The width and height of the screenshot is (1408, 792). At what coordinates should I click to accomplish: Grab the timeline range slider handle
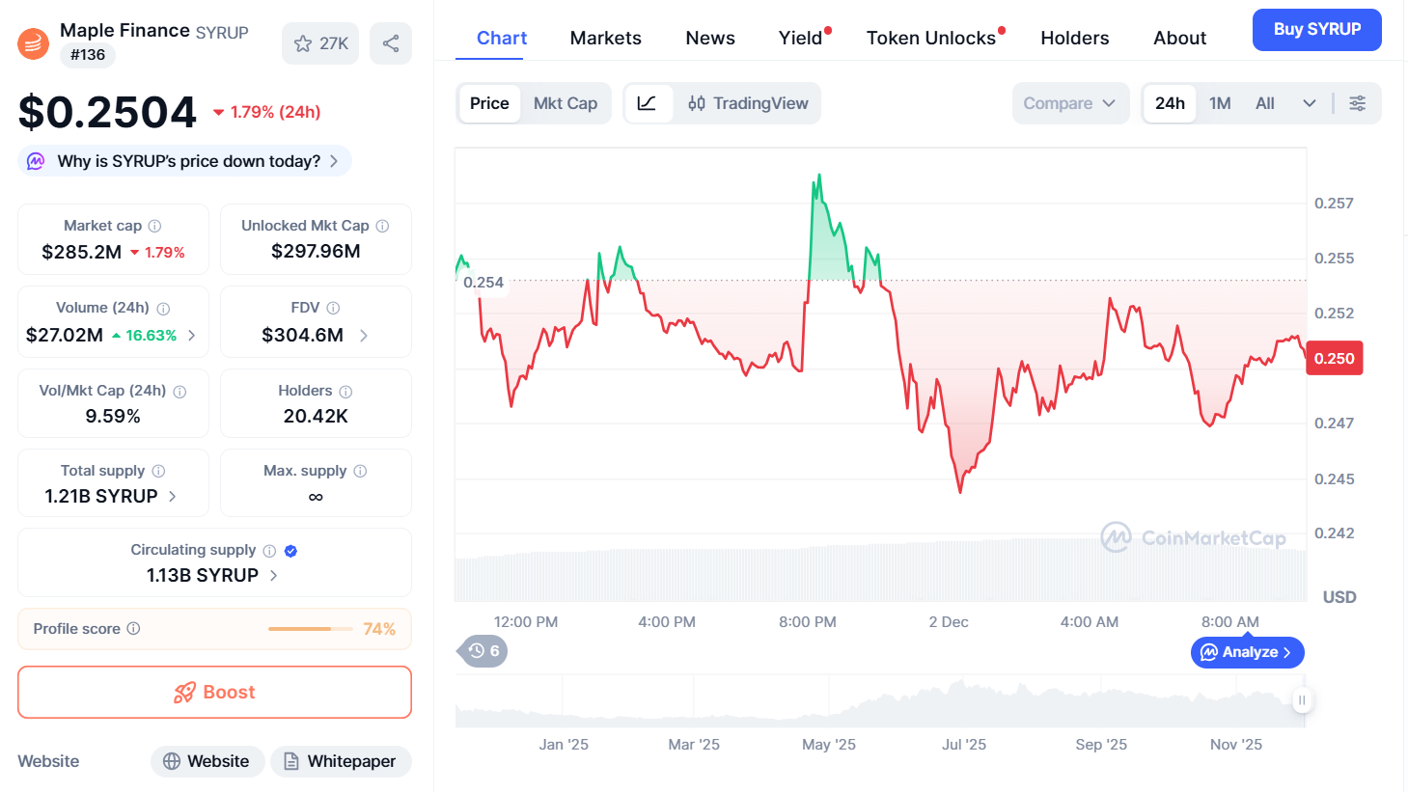click(1302, 700)
